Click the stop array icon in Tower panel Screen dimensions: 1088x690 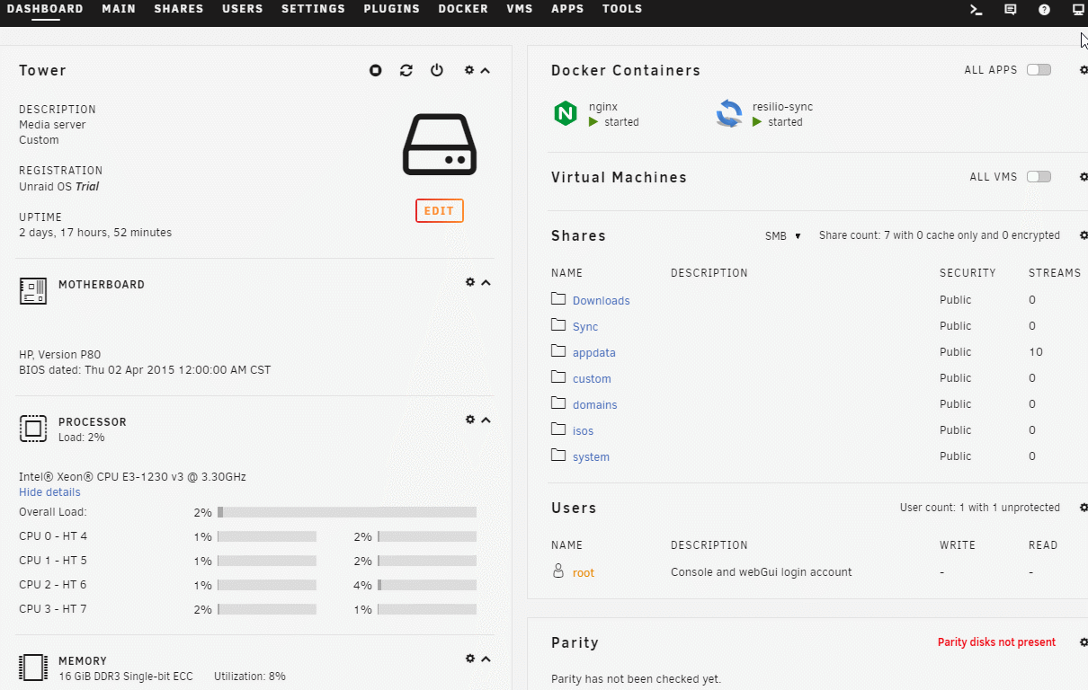tap(376, 70)
